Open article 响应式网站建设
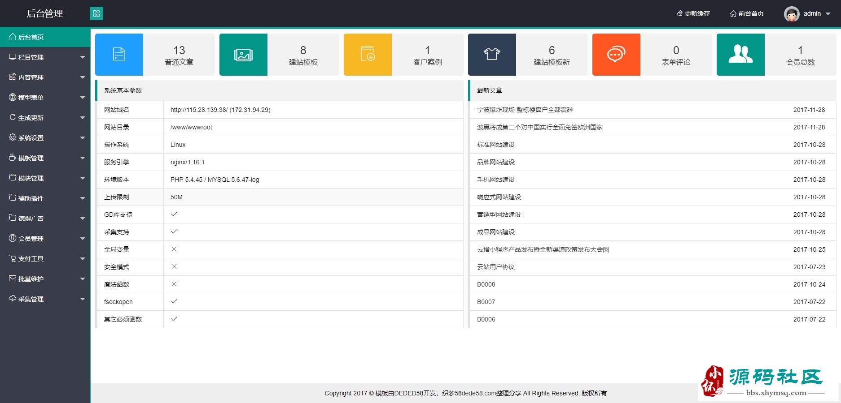Image resolution: width=841 pixels, height=403 pixels. [x=499, y=197]
